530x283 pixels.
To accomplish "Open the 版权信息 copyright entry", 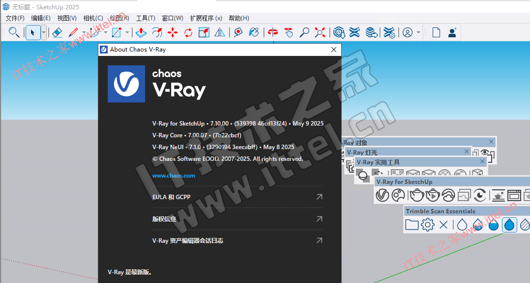I will 237,219.
